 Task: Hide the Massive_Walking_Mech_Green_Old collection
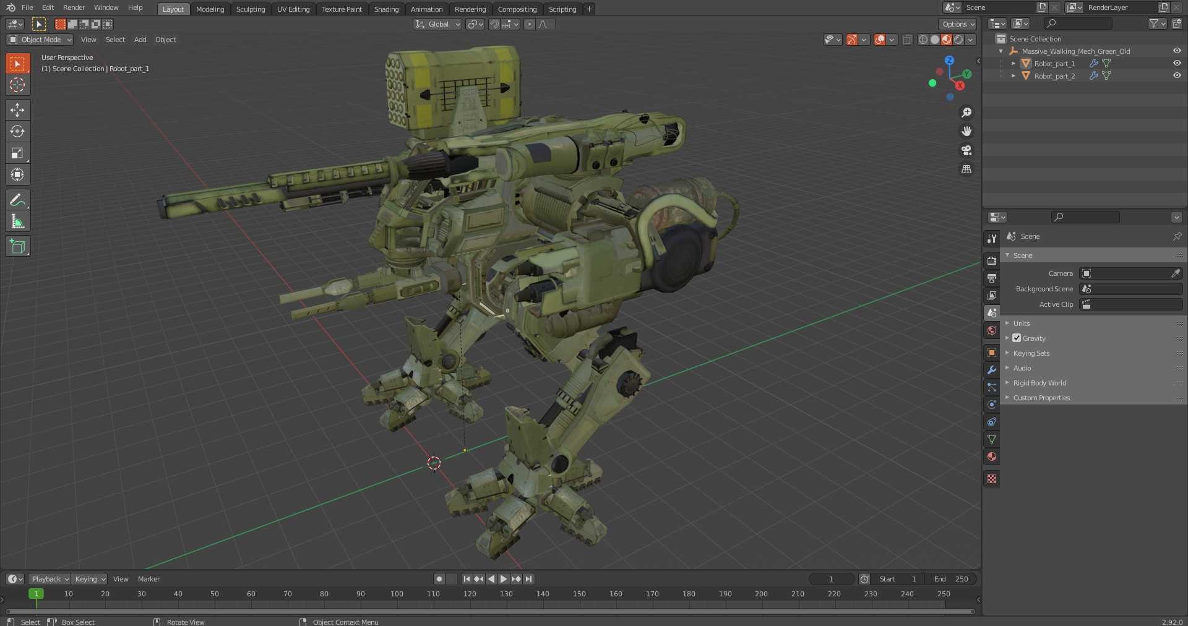[1177, 51]
